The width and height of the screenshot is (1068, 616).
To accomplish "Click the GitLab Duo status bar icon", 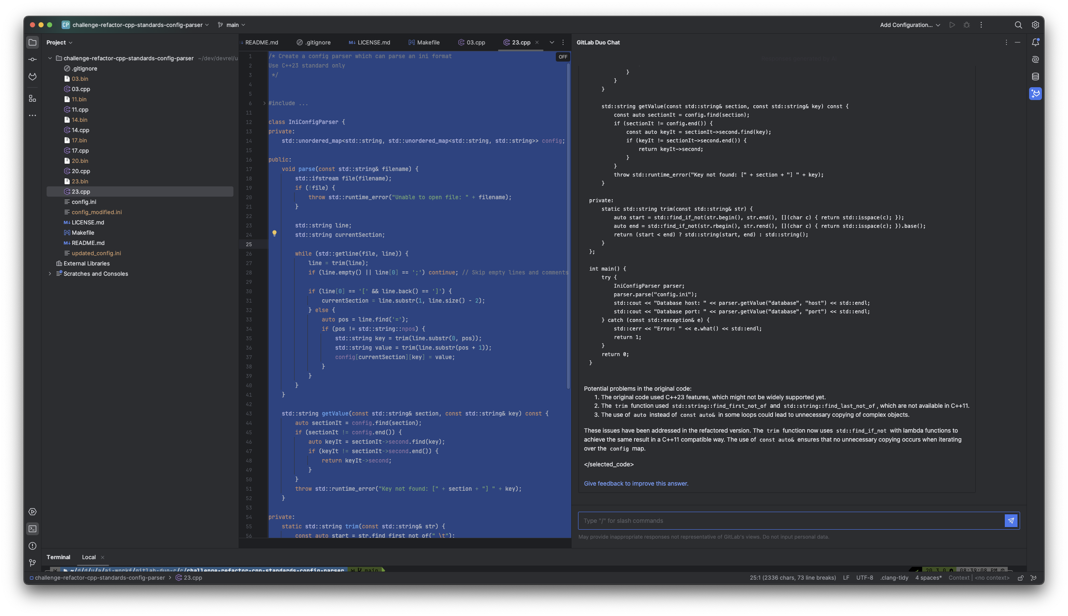I will (x=1033, y=578).
